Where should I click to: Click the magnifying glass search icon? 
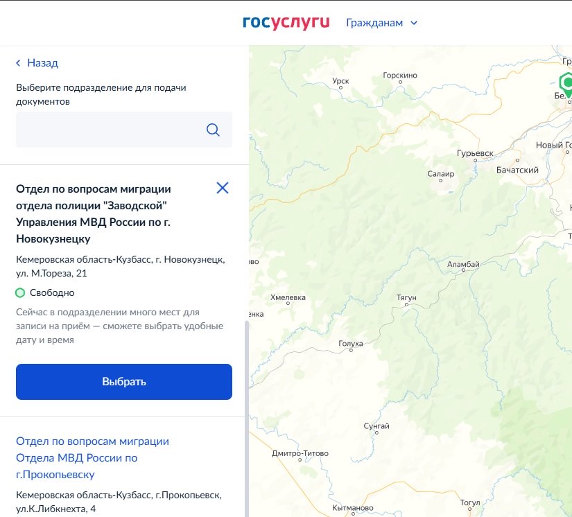click(213, 130)
